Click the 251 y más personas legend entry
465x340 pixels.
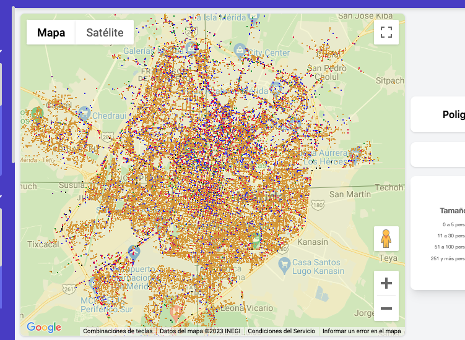pyautogui.click(x=447, y=258)
